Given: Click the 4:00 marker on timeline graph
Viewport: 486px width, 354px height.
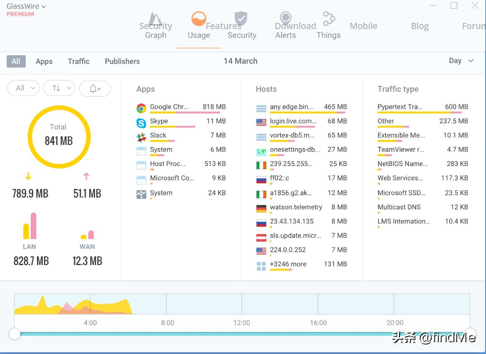Looking at the screenshot, I should 90,322.
